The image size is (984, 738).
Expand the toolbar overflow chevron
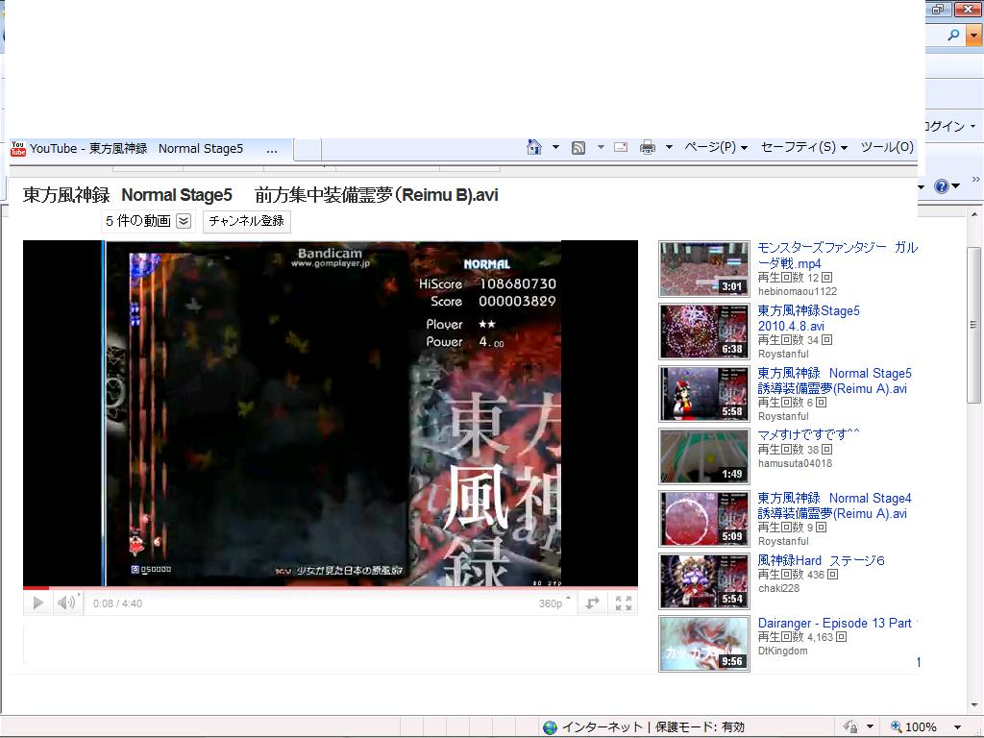[x=976, y=180]
